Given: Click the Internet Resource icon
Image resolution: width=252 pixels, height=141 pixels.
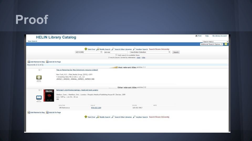Looking at the screenshot, I should [x=39, y=78].
